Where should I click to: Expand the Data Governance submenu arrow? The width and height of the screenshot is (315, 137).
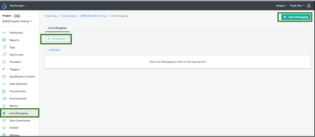(36, 121)
